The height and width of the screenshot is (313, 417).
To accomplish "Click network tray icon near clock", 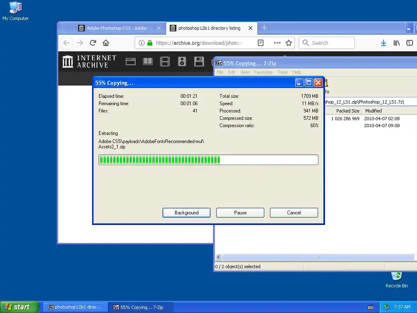I will point(387,307).
